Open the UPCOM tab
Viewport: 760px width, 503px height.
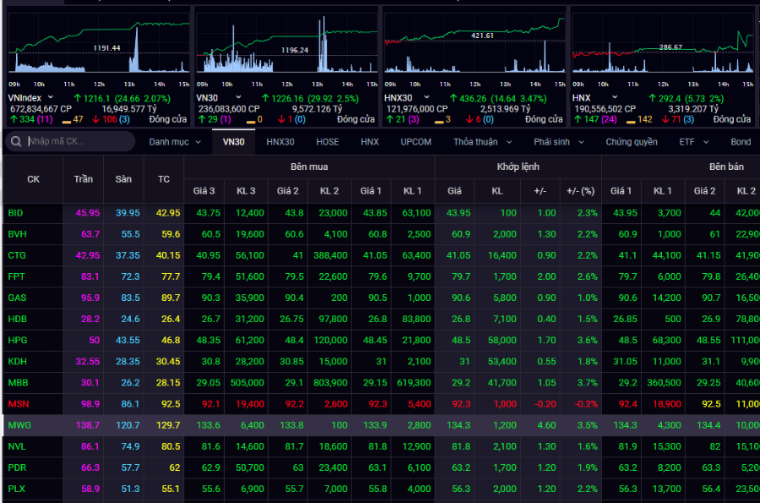click(x=415, y=142)
